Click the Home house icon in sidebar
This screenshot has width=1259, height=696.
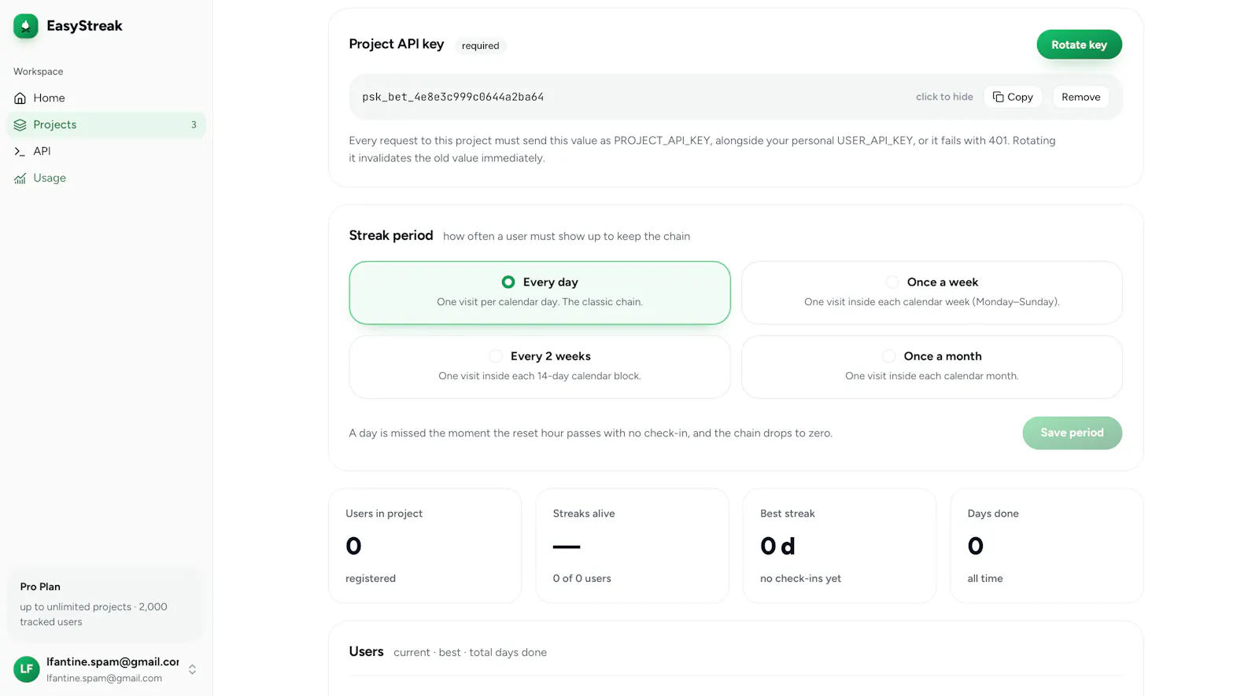(x=20, y=98)
